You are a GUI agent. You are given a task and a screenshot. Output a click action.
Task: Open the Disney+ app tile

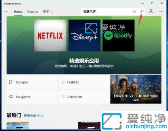84,35
